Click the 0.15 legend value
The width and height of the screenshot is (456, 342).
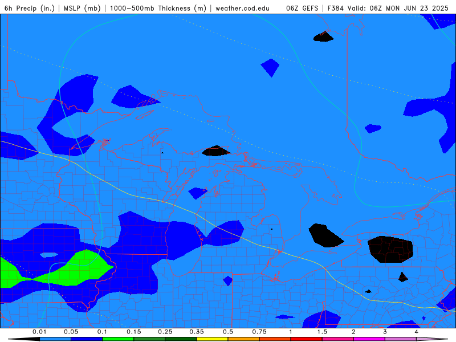coord(134,332)
